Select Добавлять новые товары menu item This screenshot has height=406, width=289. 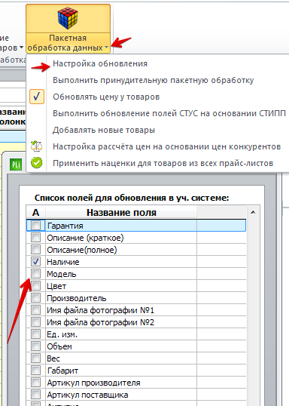pos(104,130)
